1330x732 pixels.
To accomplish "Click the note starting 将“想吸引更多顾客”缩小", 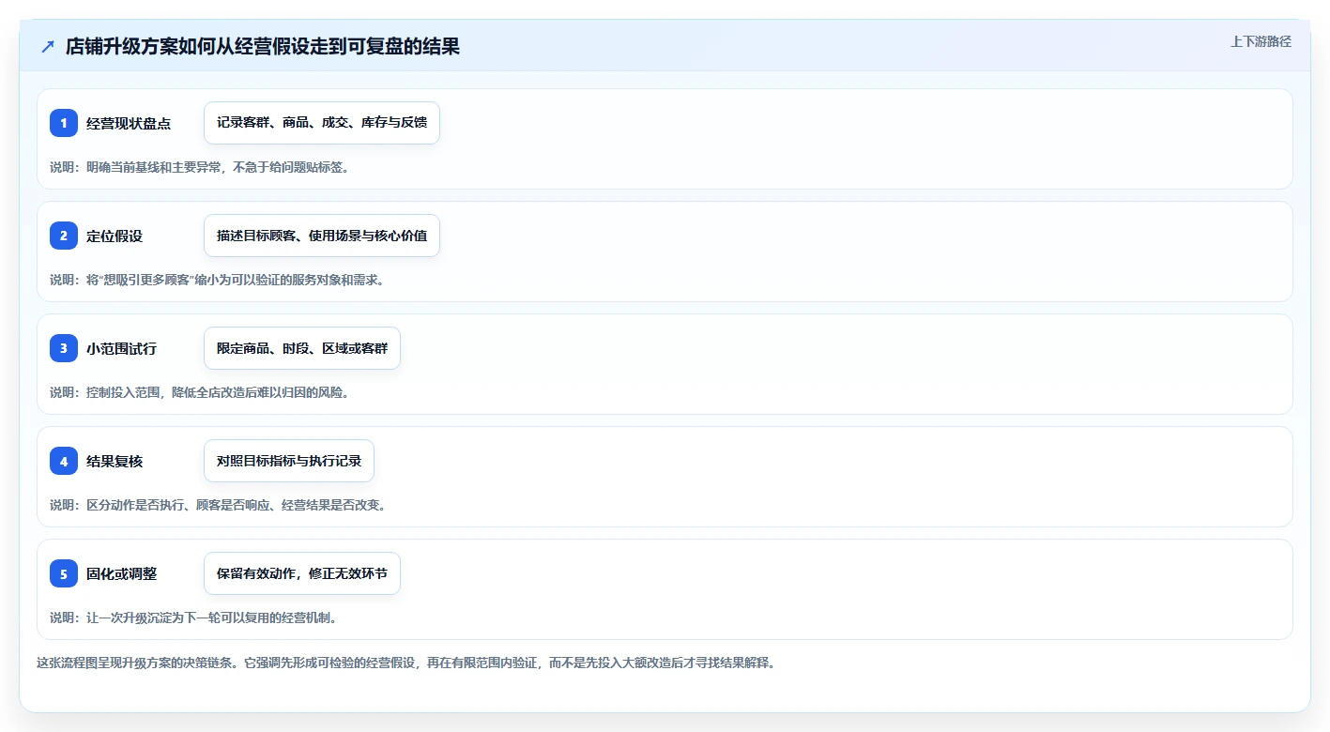I will [x=217, y=280].
